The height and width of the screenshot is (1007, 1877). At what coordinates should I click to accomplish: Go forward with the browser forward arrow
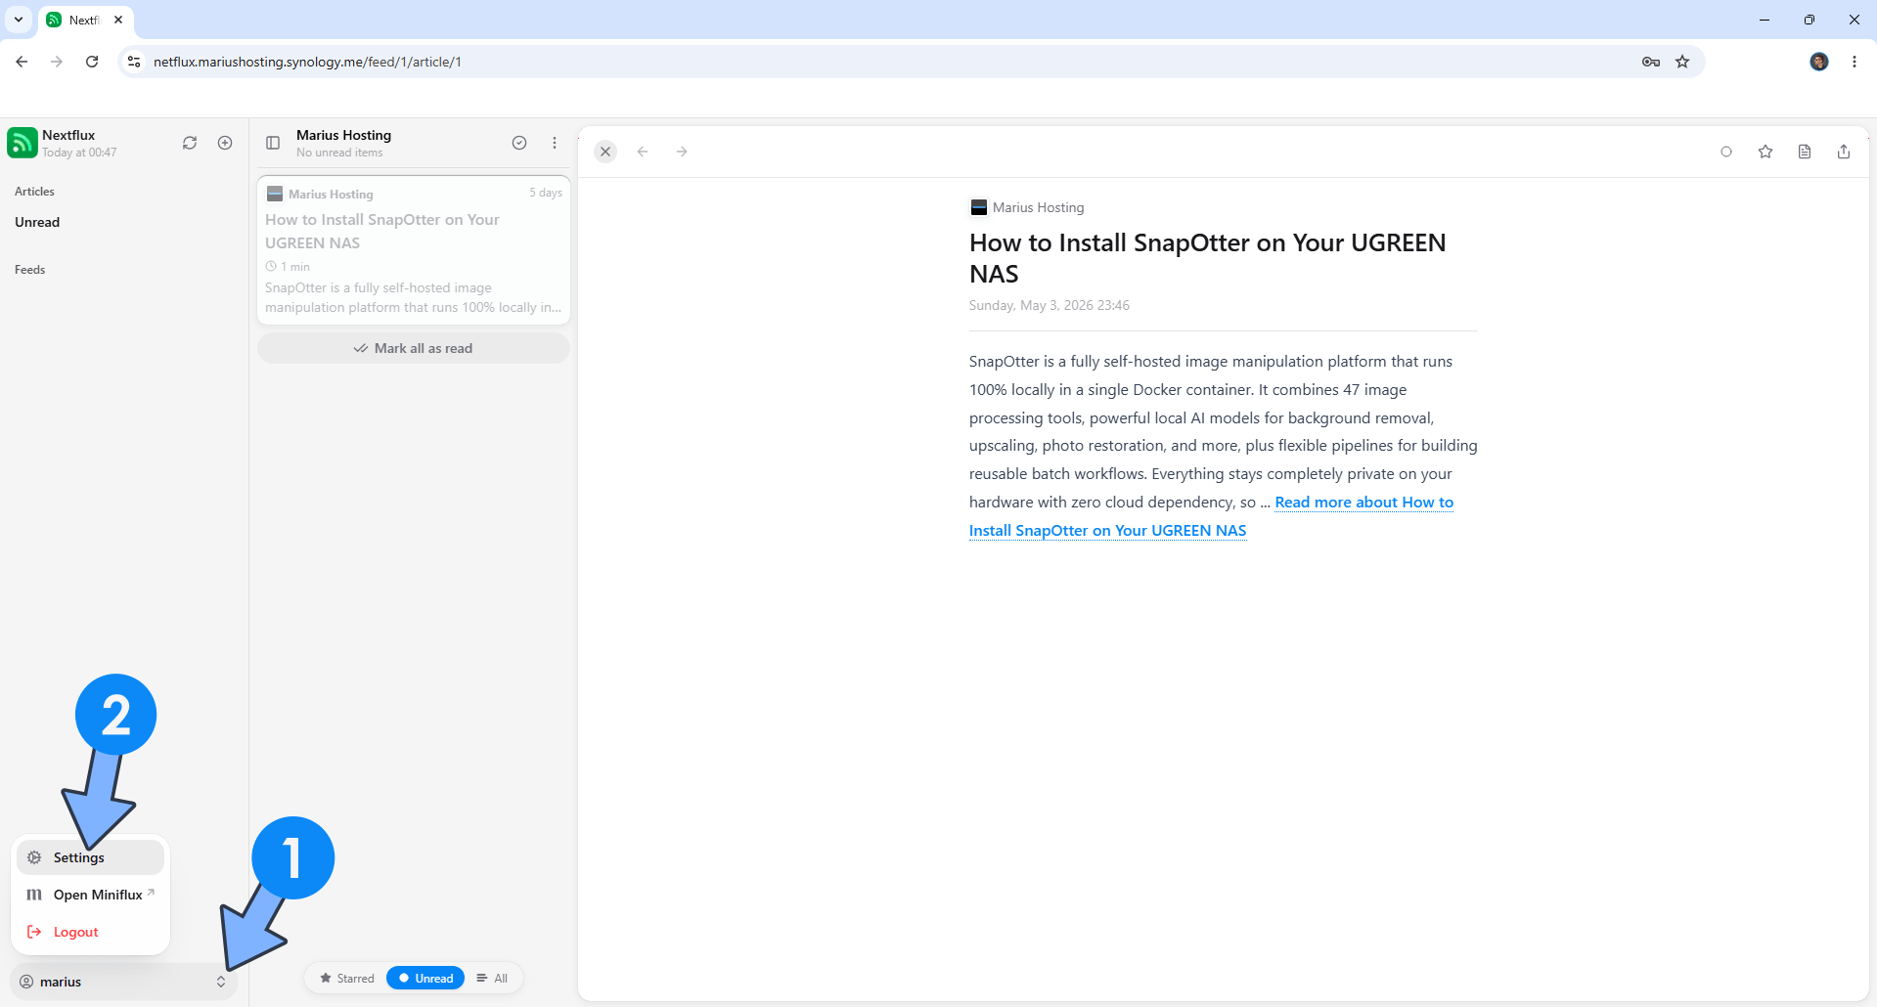(57, 62)
